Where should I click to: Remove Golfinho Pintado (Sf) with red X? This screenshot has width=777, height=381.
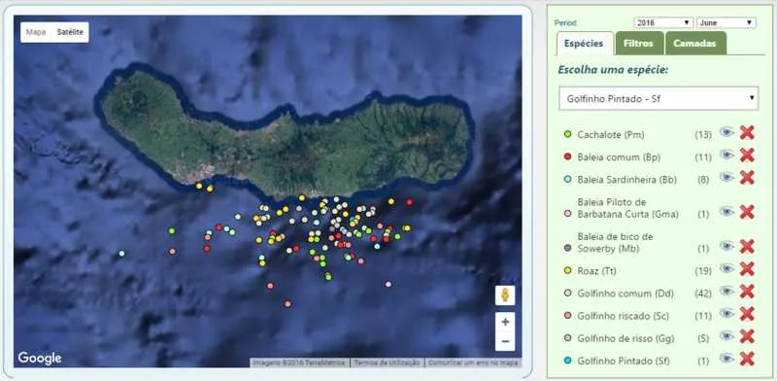[x=747, y=359]
